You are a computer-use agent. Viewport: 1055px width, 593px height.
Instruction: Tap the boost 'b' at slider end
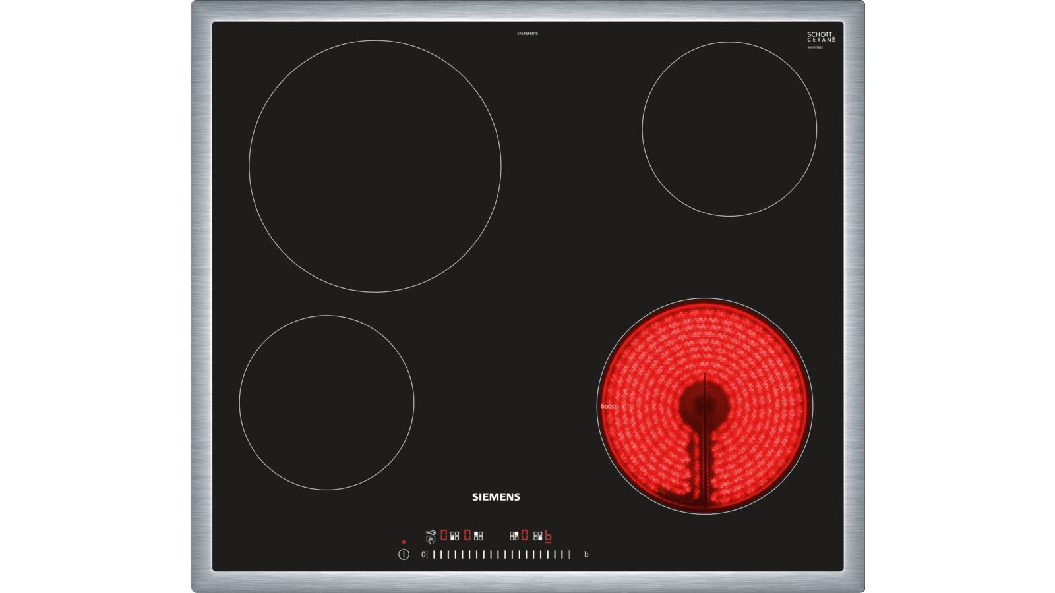pos(586,555)
